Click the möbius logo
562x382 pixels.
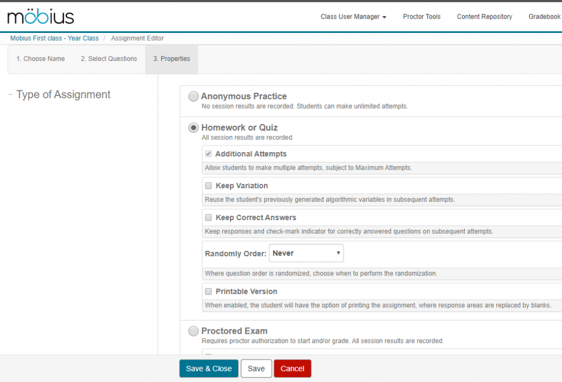click(40, 16)
